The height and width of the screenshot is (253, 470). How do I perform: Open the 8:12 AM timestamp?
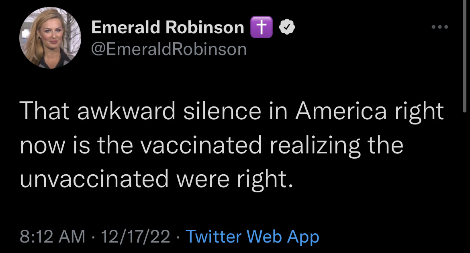coord(53,236)
